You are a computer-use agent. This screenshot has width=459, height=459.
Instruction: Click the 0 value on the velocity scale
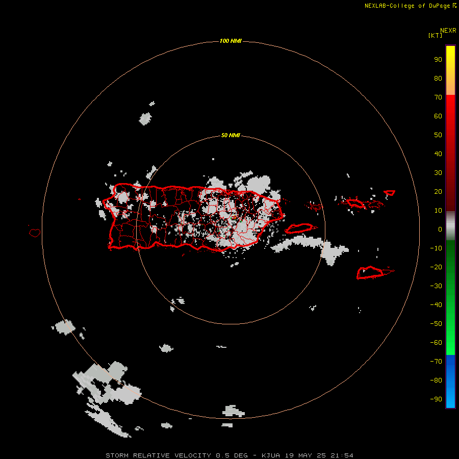[440, 229]
